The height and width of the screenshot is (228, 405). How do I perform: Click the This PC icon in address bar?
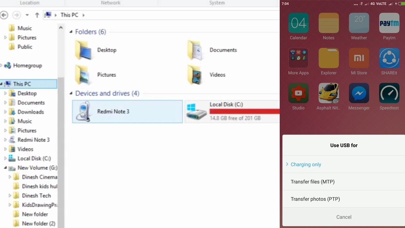[48, 15]
